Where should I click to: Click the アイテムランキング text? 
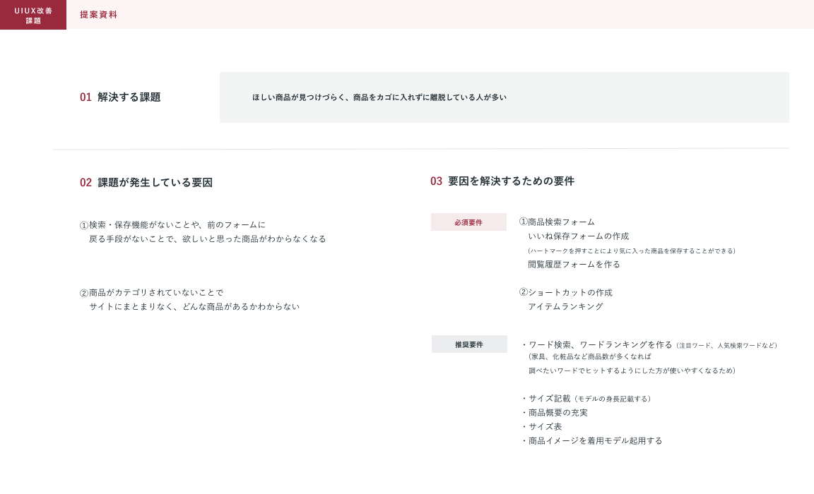click(x=565, y=307)
